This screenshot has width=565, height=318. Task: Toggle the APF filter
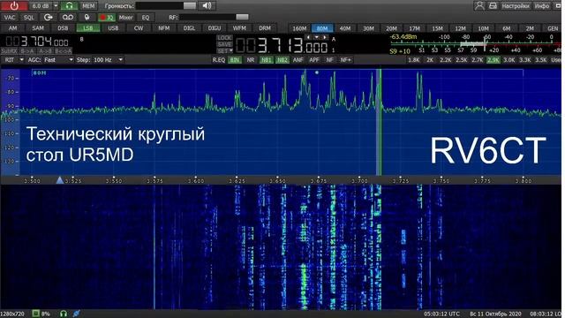click(x=314, y=60)
